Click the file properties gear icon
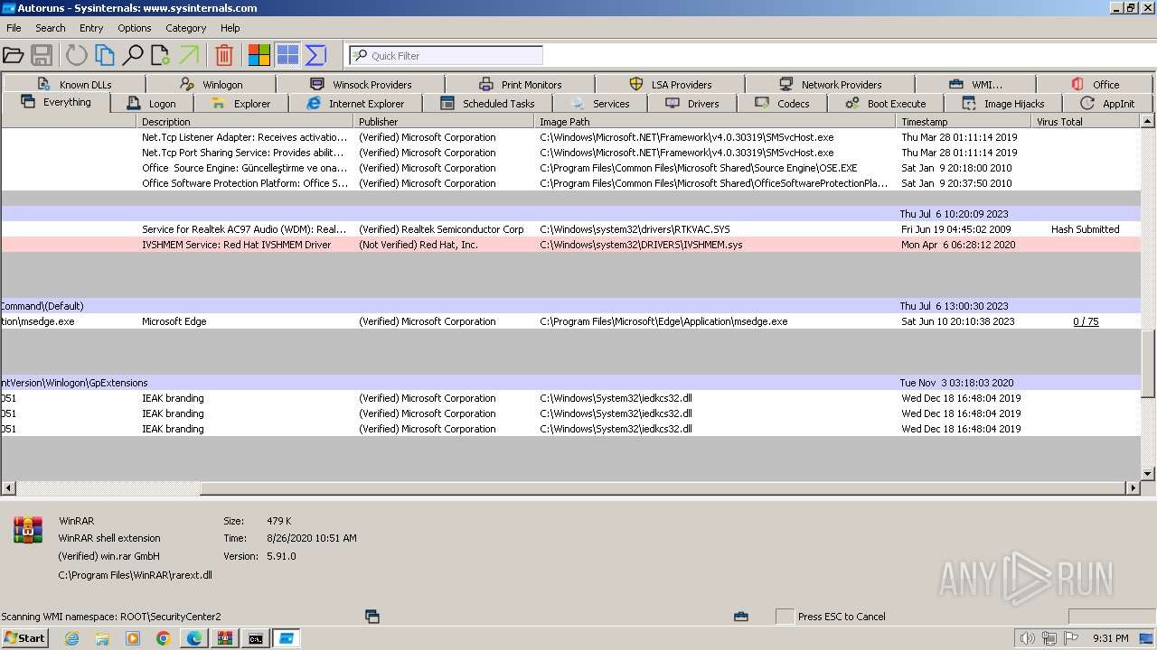The width and height of the screenshot is (1157, 650). 161,55
